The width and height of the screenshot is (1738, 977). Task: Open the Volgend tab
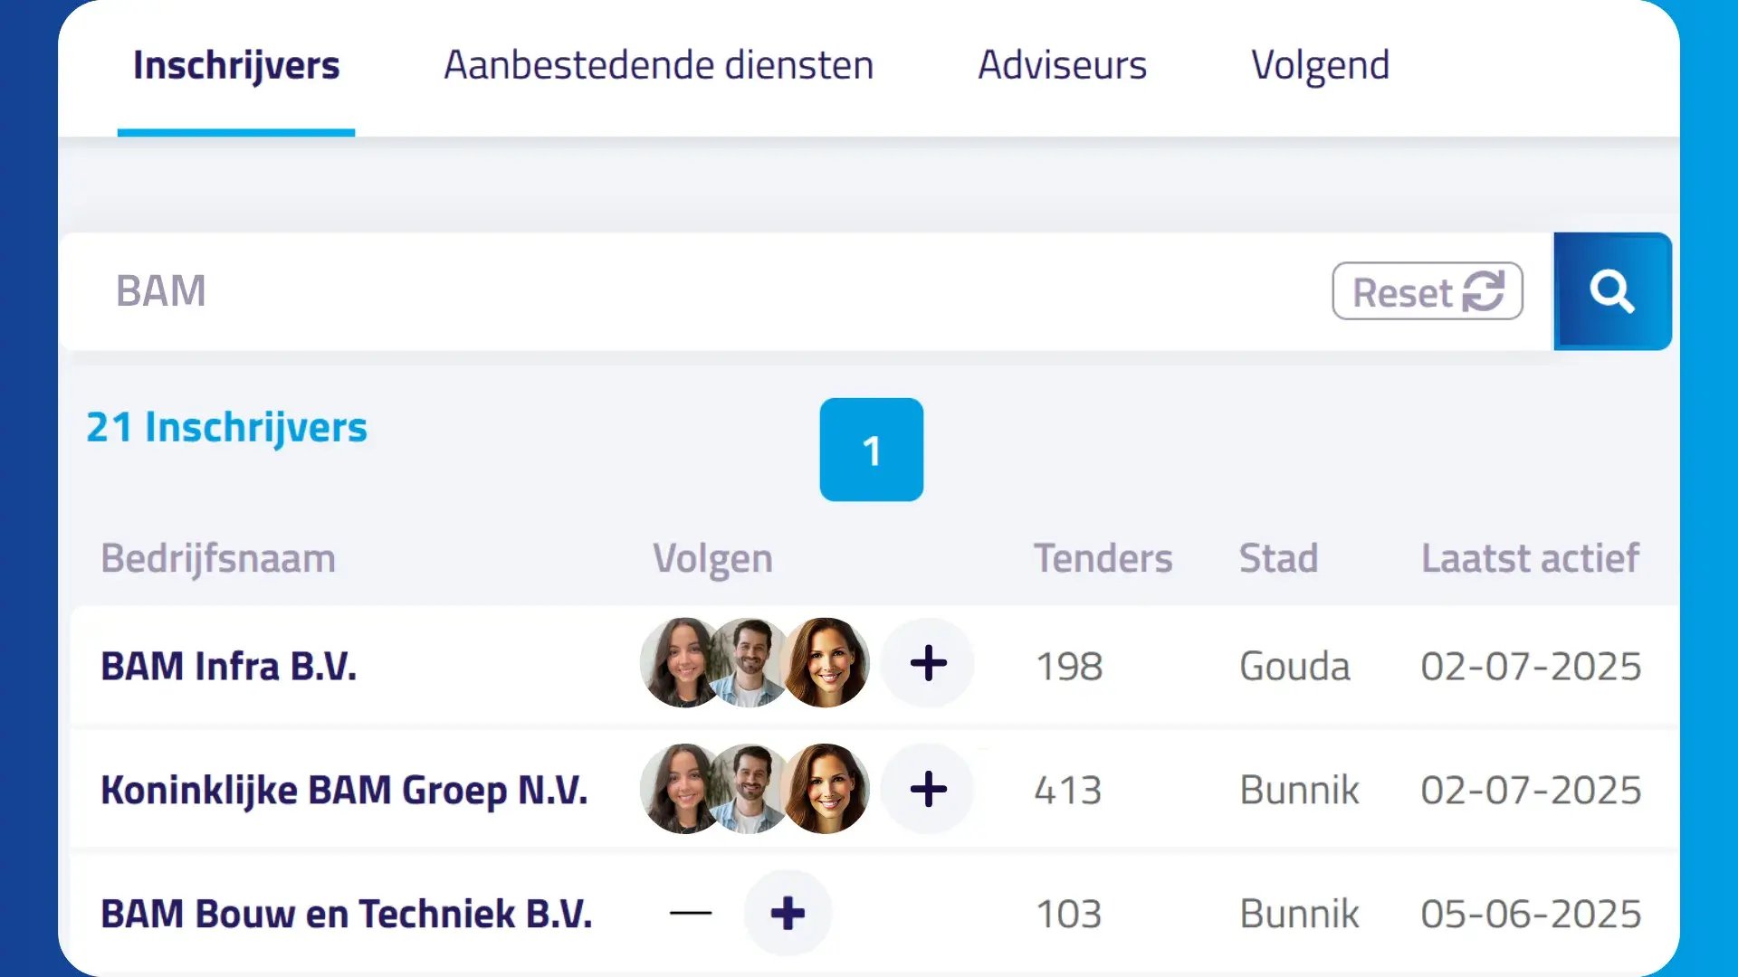1321,65
